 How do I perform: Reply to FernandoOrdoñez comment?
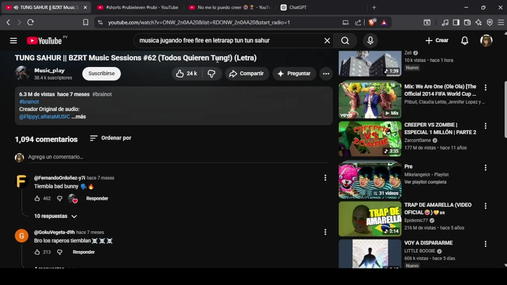click(97, 199)
